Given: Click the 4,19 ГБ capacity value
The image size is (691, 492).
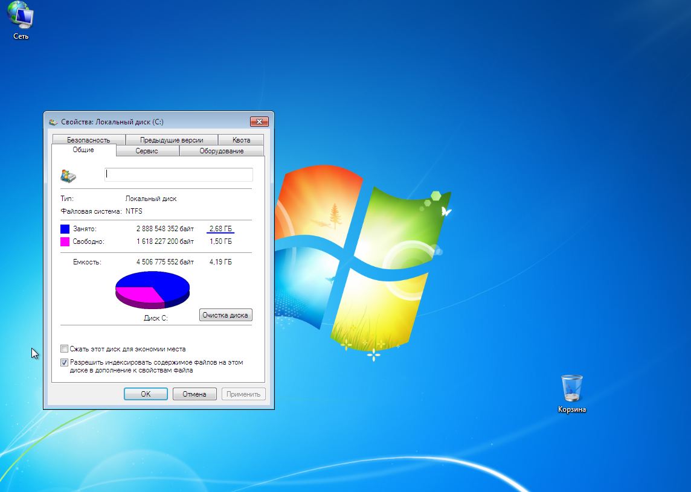Looking at the screenshot, I should (220, 262).
